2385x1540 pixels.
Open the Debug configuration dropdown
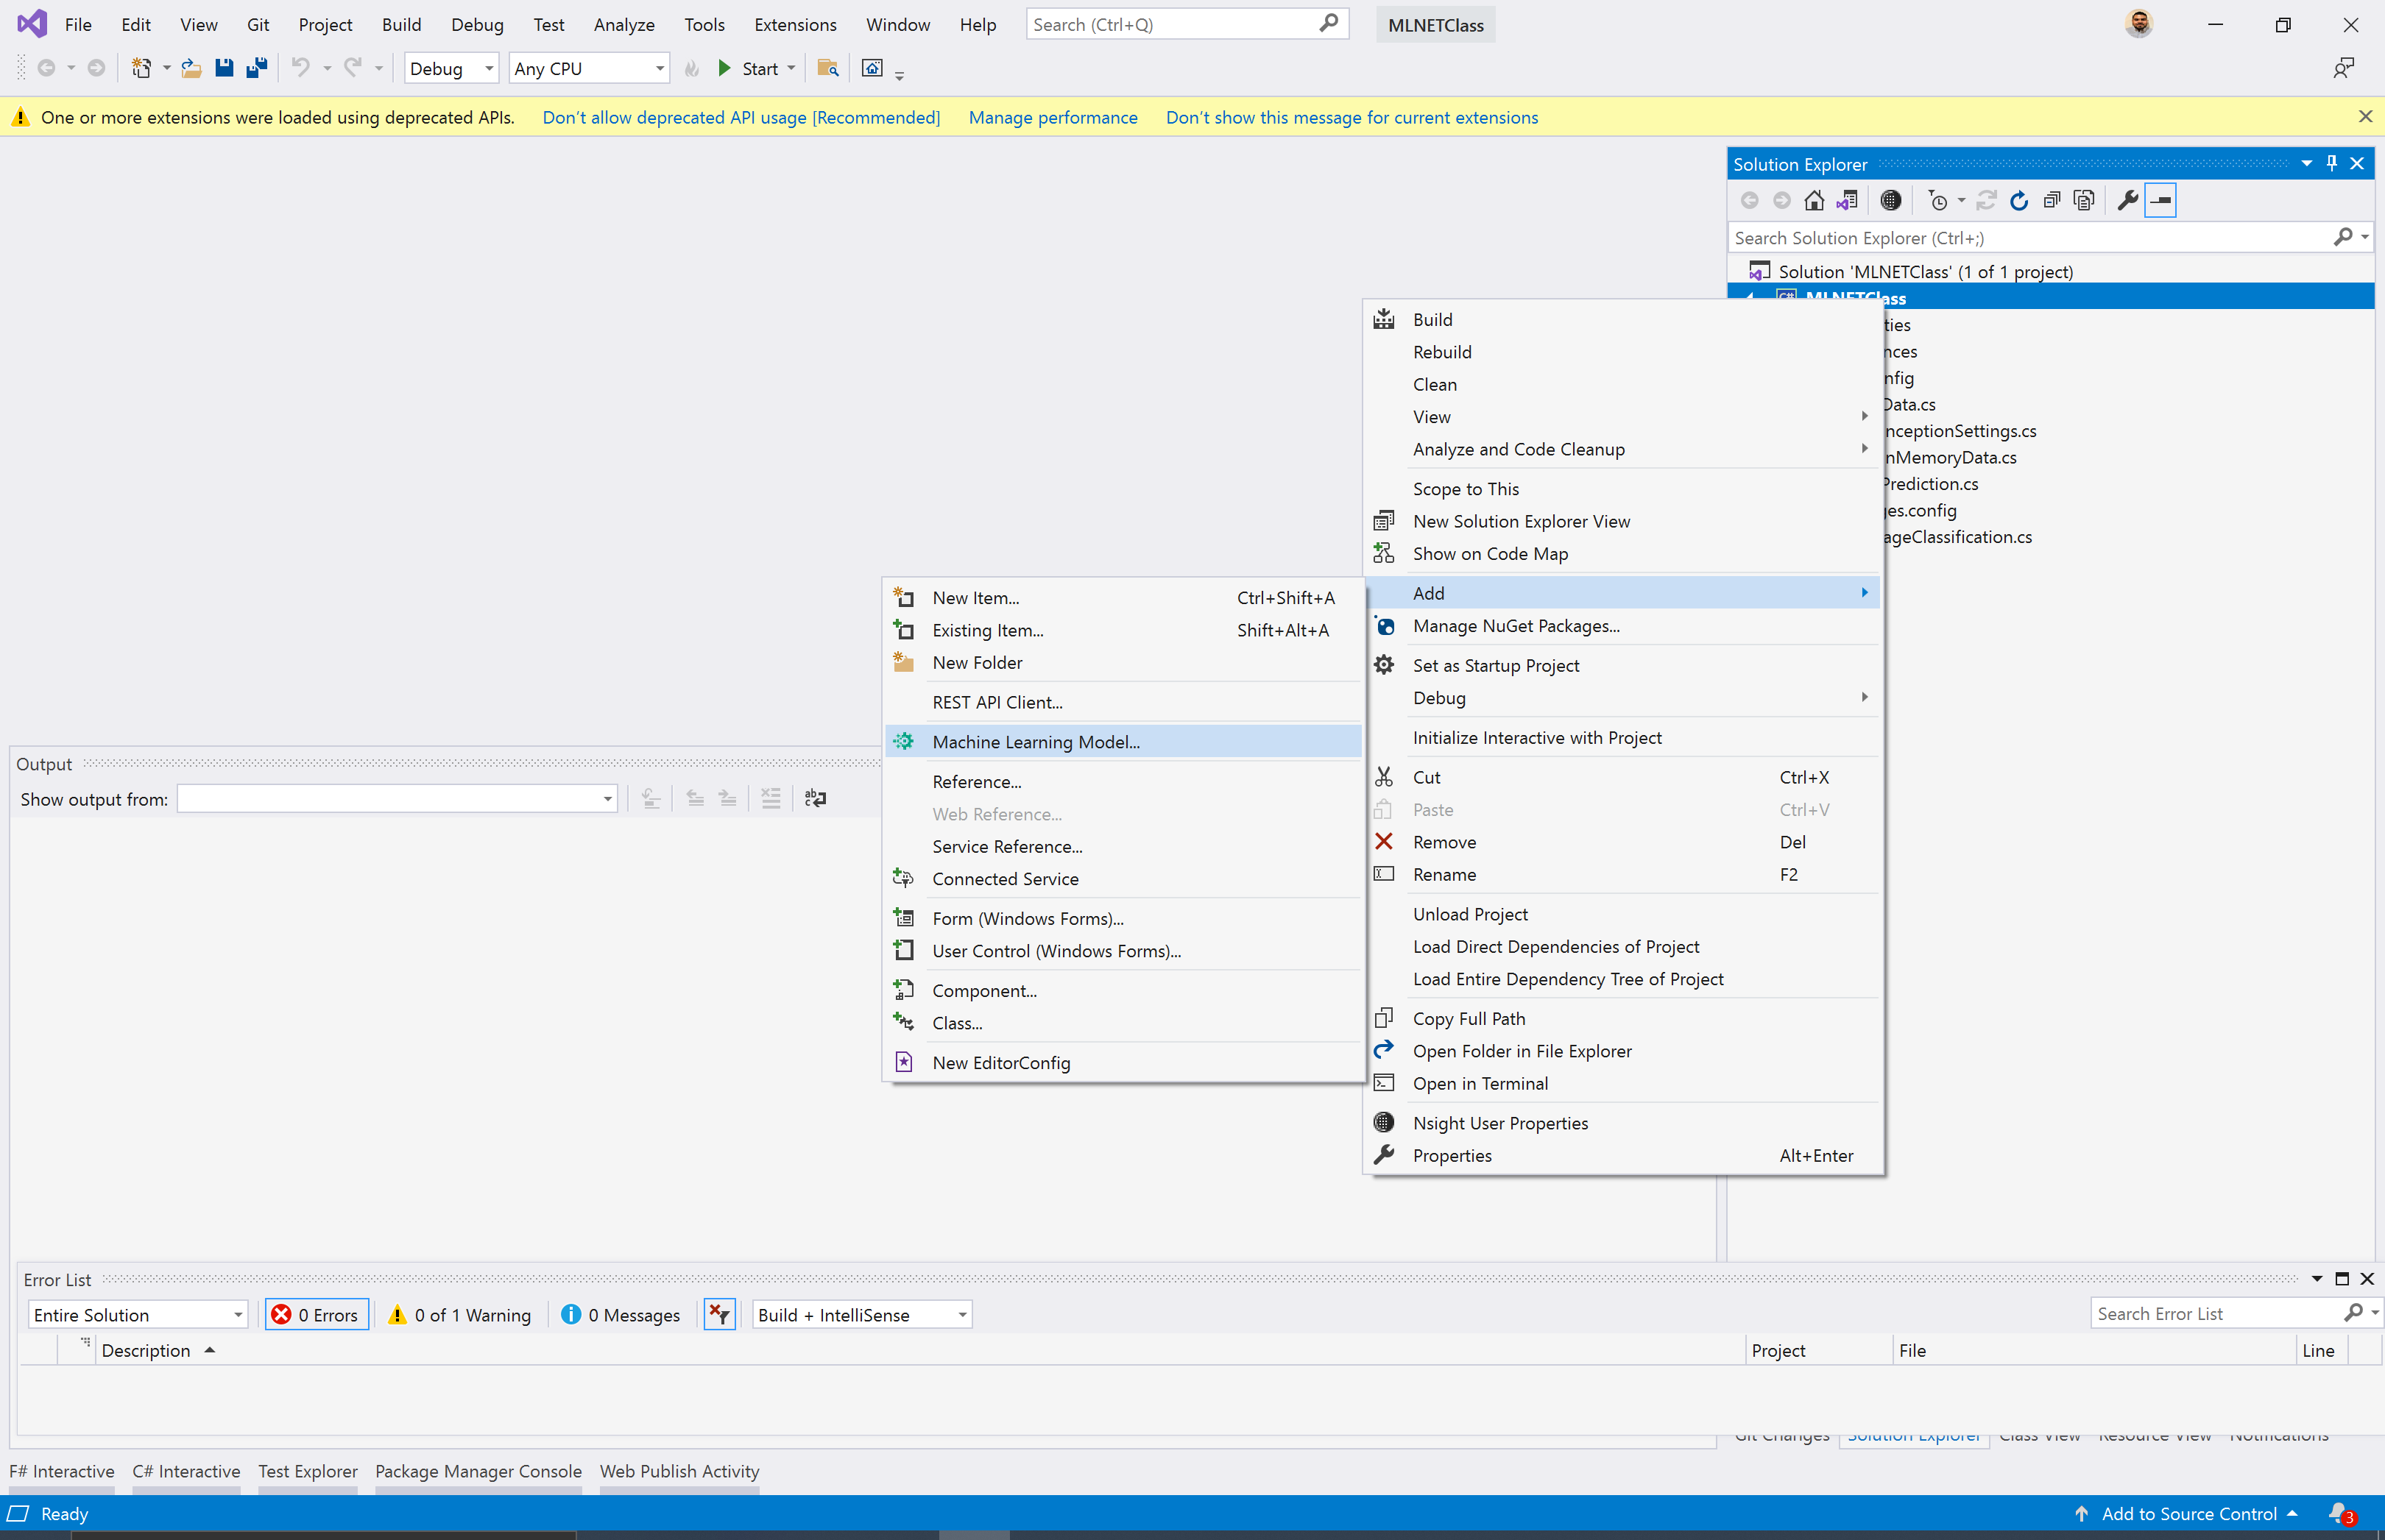pyautogui.click(x=451, y=68)
